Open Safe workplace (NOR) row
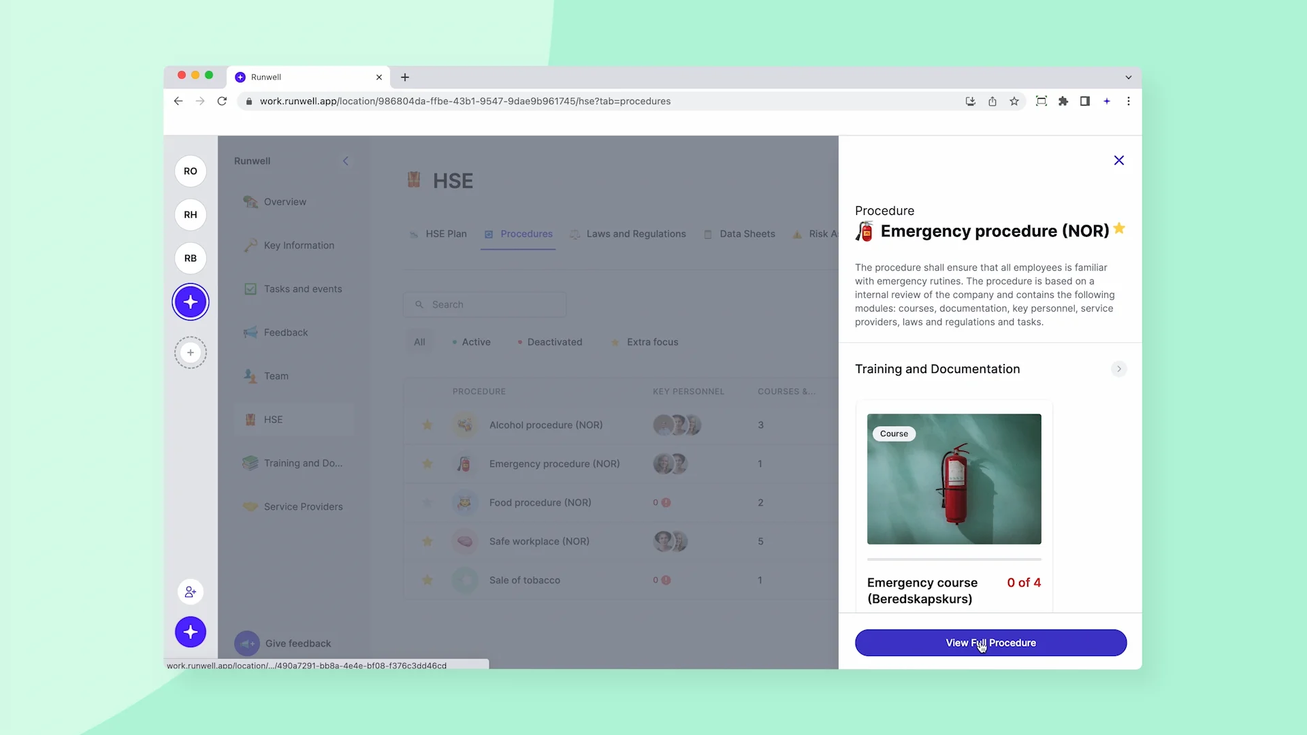 pyautogui.click(x=621, y=542)
